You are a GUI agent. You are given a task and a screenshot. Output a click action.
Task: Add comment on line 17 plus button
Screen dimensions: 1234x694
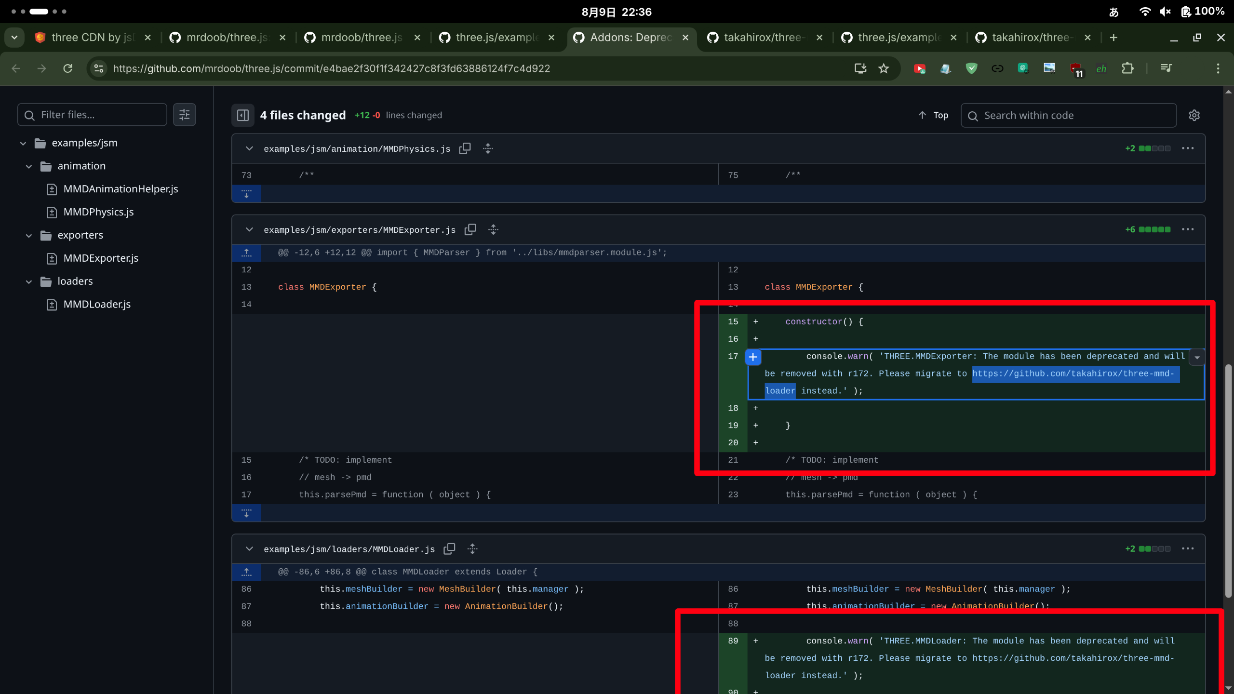[753, 357]
